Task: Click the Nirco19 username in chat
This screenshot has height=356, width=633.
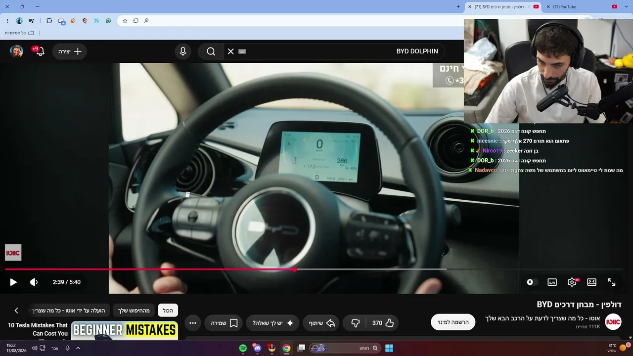Action: click(x=492, y=151)
